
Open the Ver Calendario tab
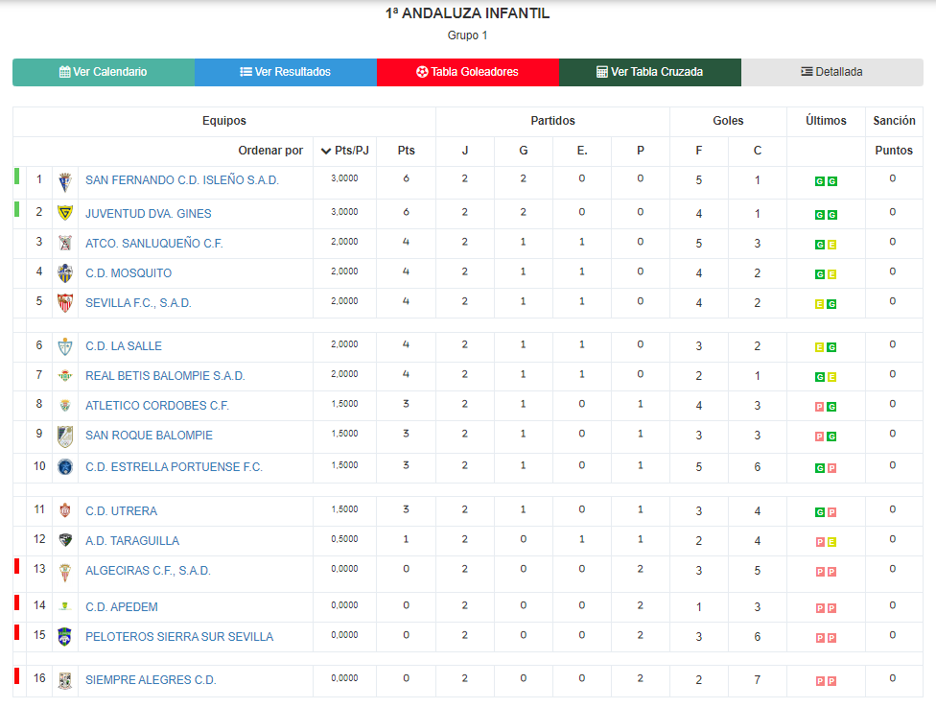click(x=104, y=72)
